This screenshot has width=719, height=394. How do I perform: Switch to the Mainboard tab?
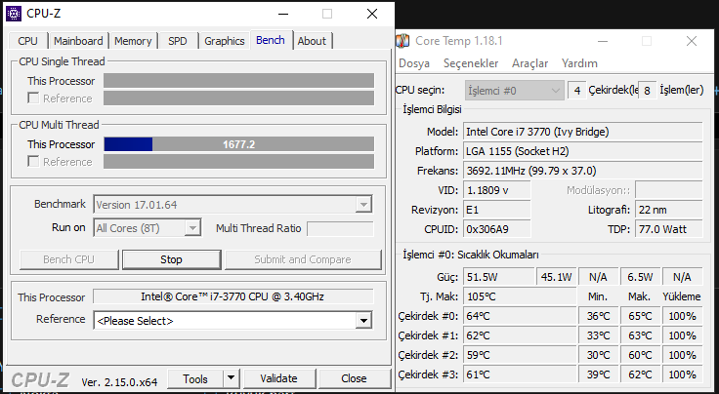[78, 41]
